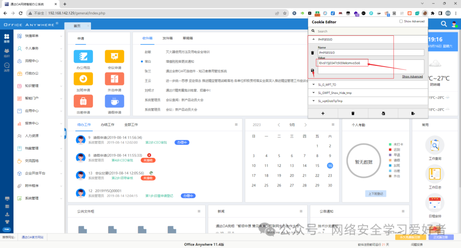Open the 日程安排 calendar icon
461x248 pixels.
click(435, 203)
